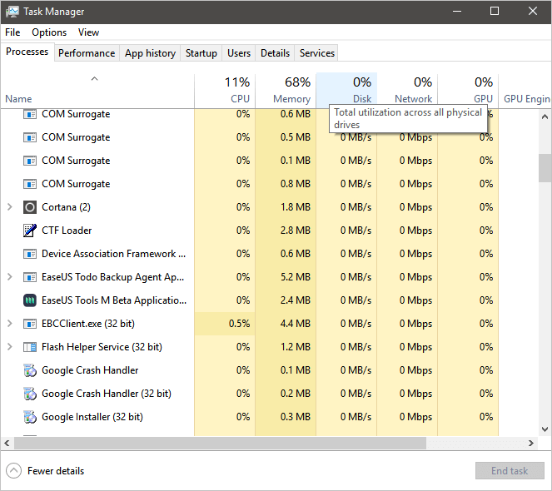Expand the EaseUS Todo Backup Agent group
The width and height of the screenshot is (552, 491).
point(10,277)
